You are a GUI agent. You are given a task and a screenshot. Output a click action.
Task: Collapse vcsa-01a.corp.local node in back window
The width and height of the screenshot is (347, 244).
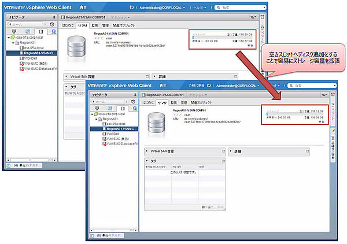9,38
